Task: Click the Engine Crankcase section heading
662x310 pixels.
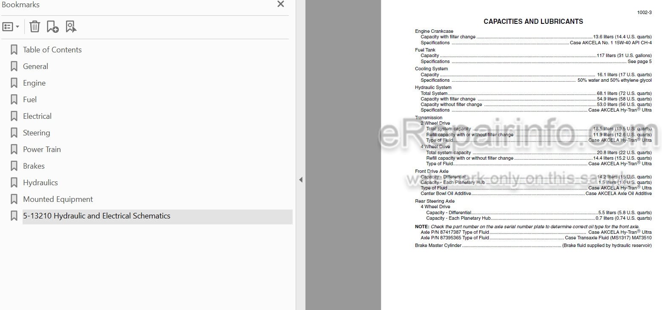Action: 434,31
